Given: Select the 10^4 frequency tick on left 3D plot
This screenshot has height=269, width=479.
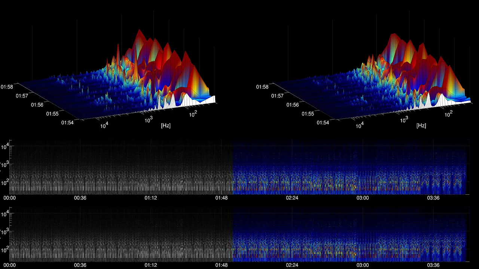Looking at the screenshot, I should tap(104, 125).
